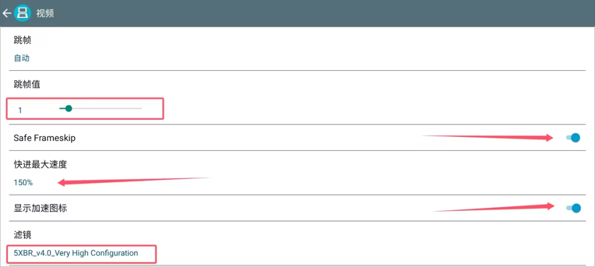Open the 自动 frameskip mode value
Image resolution: width=595 pixels, height=267 pixels.
pyautogui.click(x=21, y=58)
